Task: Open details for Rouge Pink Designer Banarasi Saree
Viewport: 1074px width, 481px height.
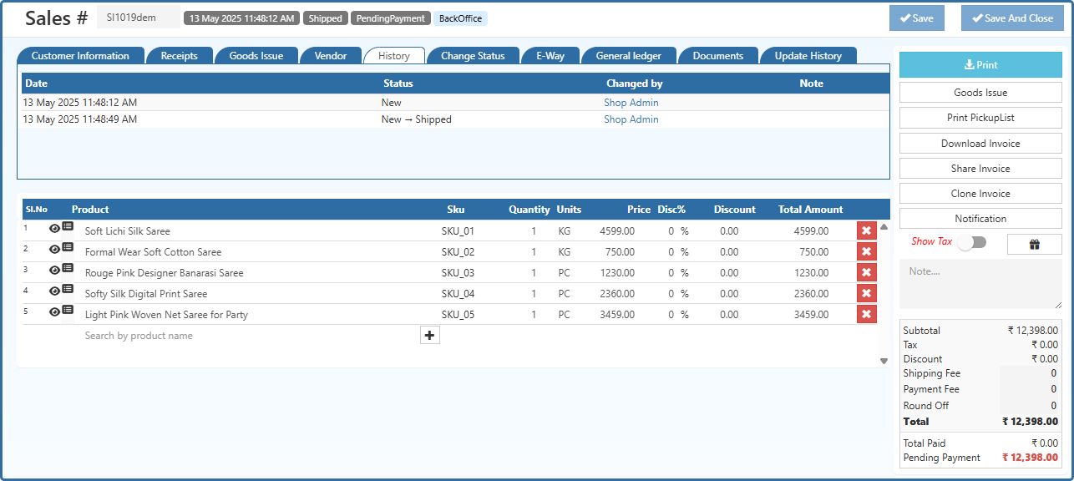Action: (68, 269)
